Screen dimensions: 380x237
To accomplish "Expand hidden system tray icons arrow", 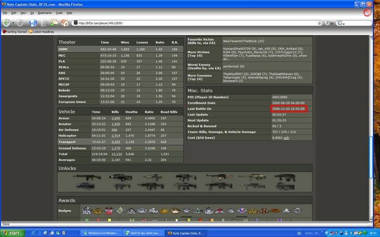I will point(326,233).
